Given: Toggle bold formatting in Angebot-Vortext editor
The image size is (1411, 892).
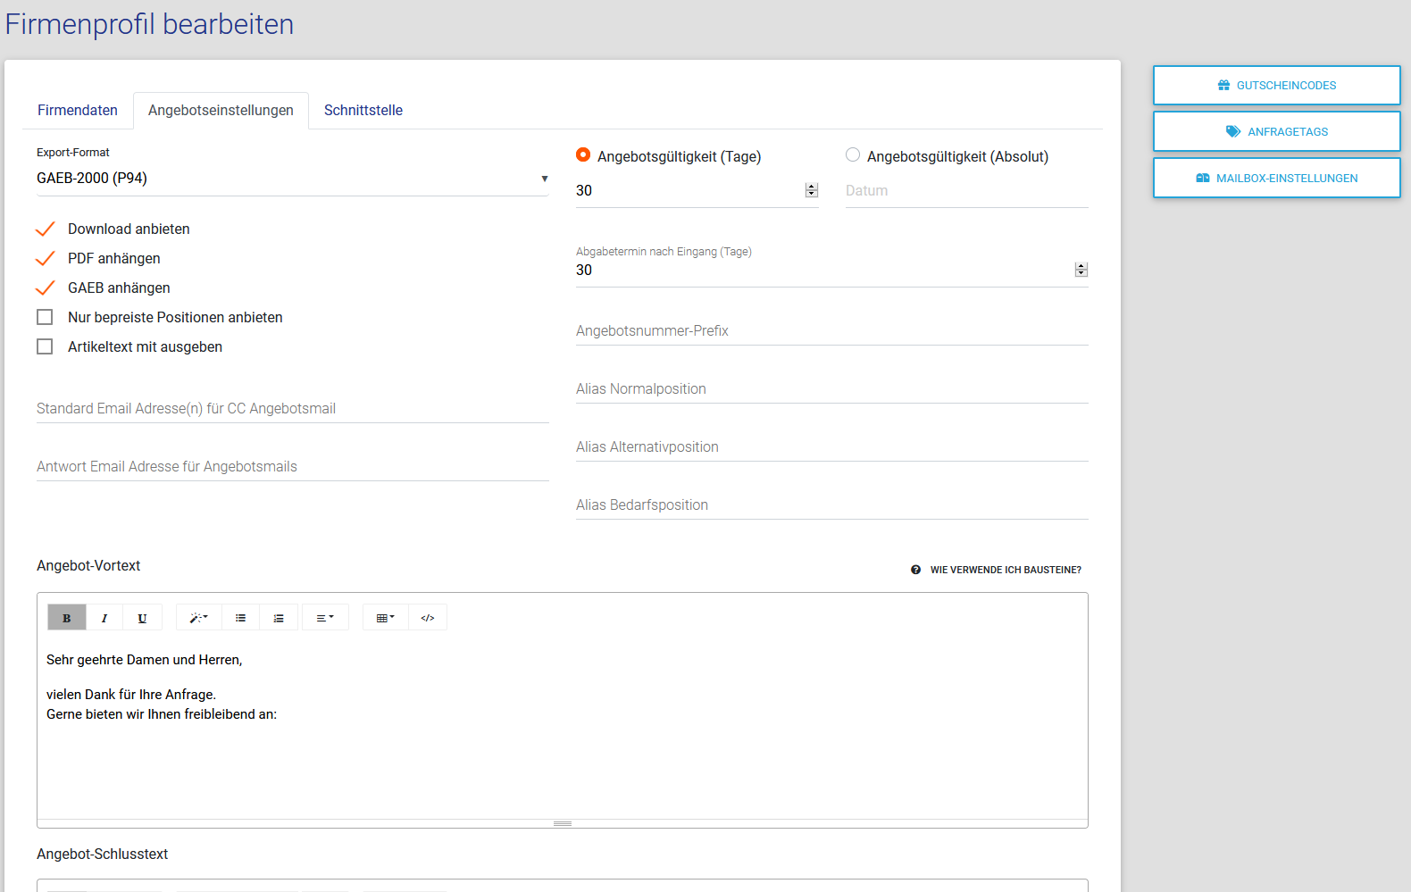Looking at the screenshot, I should (x=67, y=618).
